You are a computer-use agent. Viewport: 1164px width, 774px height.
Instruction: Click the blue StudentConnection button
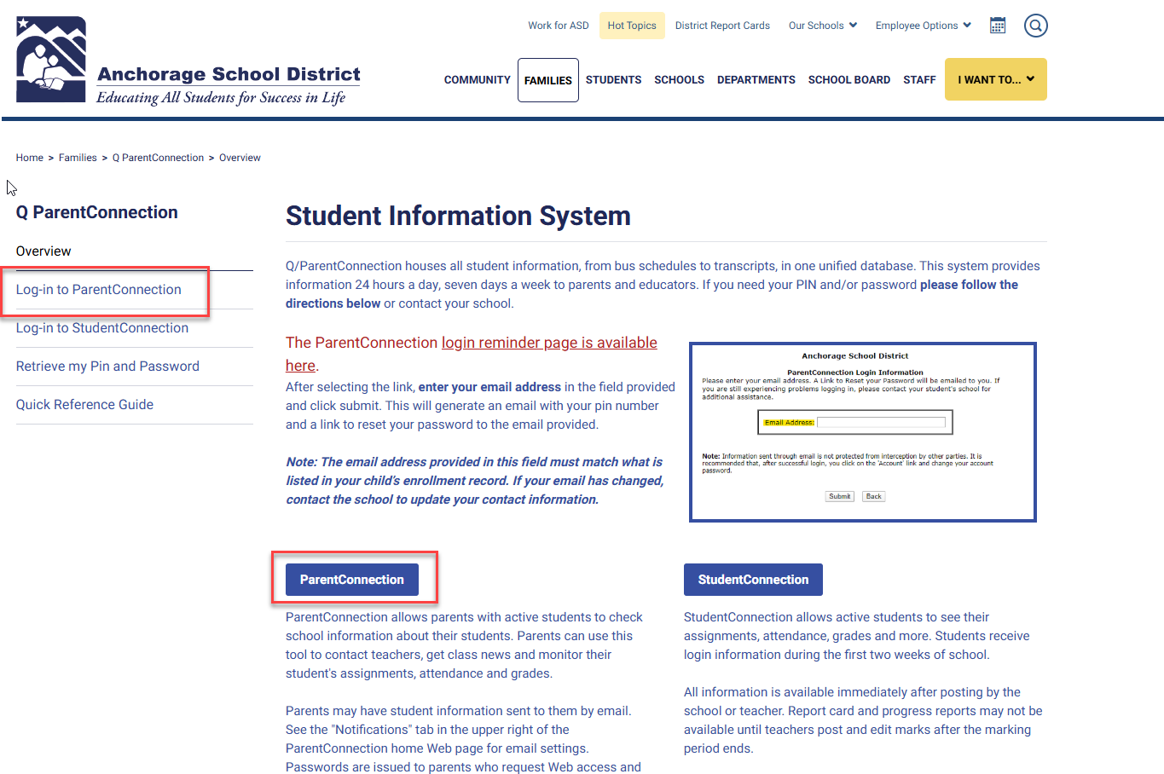pyautogui.click(x=753, y=580)
